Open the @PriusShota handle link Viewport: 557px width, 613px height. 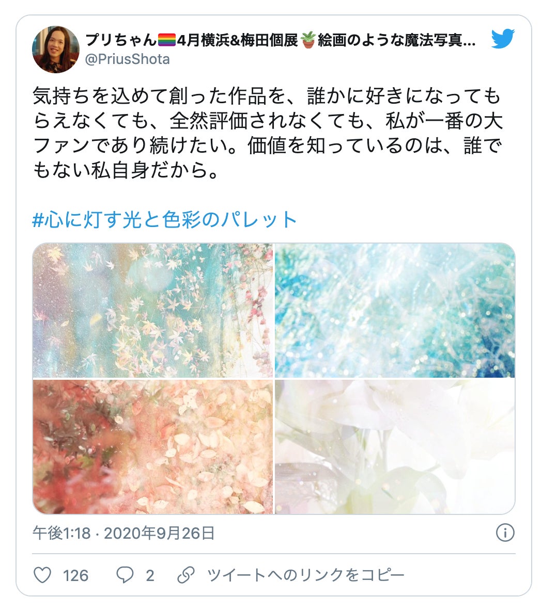click(127, 59)
